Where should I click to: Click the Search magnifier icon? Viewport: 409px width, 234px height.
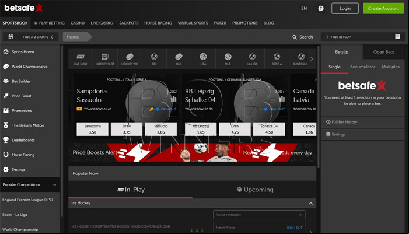295,37
